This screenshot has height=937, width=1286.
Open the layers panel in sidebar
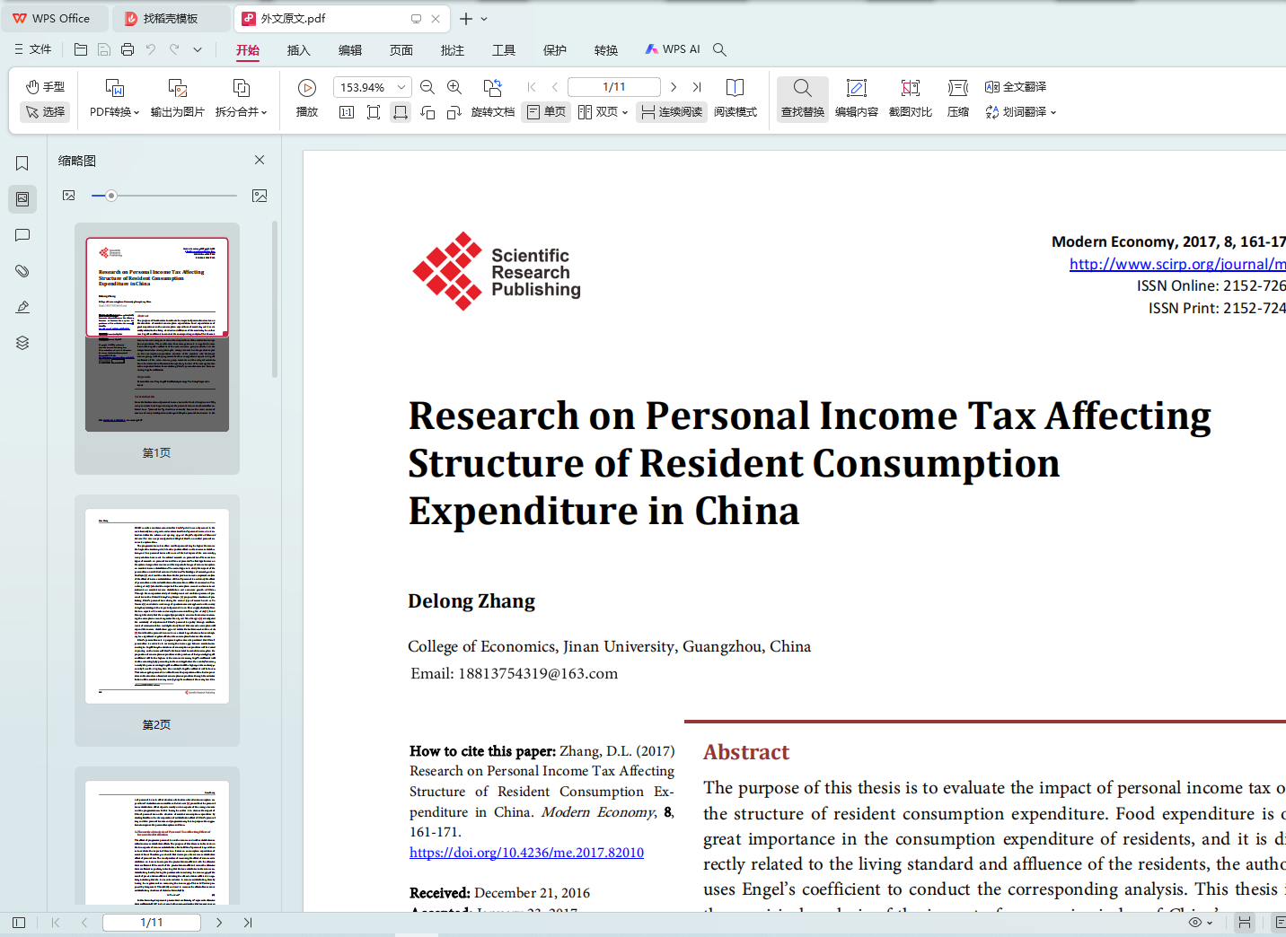22,343
